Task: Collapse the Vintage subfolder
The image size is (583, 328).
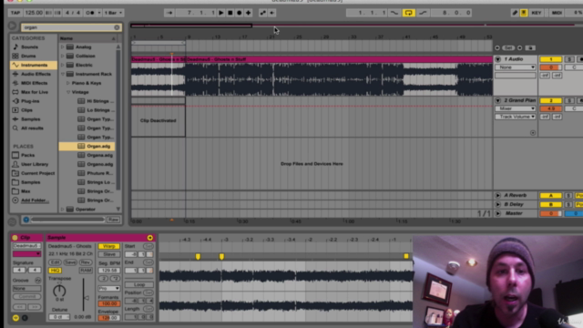Action: point(68,92)
